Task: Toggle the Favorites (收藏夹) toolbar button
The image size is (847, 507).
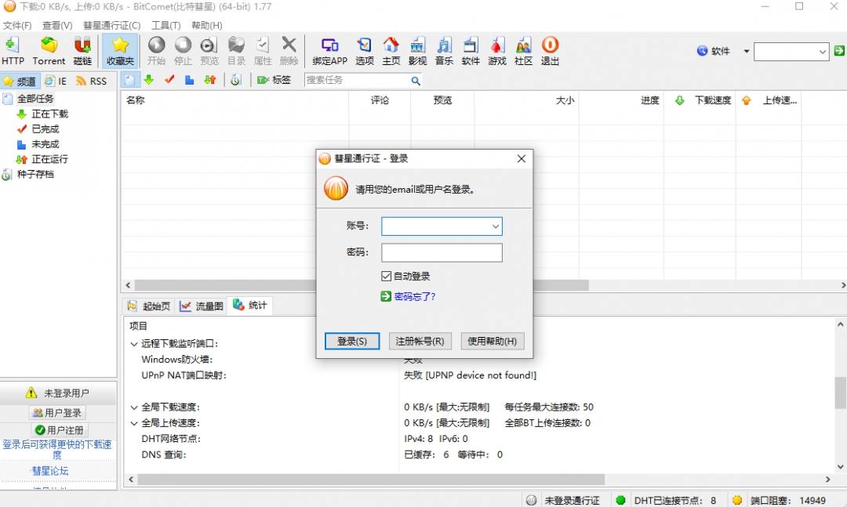Action: (120, 51)
